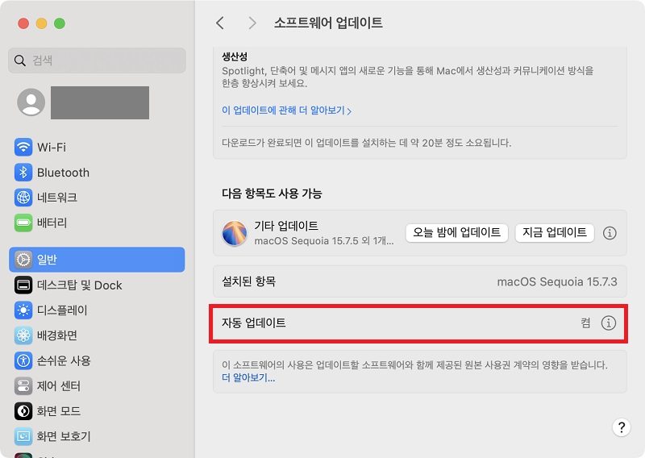Click the macOS Sequoia update icon
645x458 pixels.
pyautogui.click(x=235, y=233)
